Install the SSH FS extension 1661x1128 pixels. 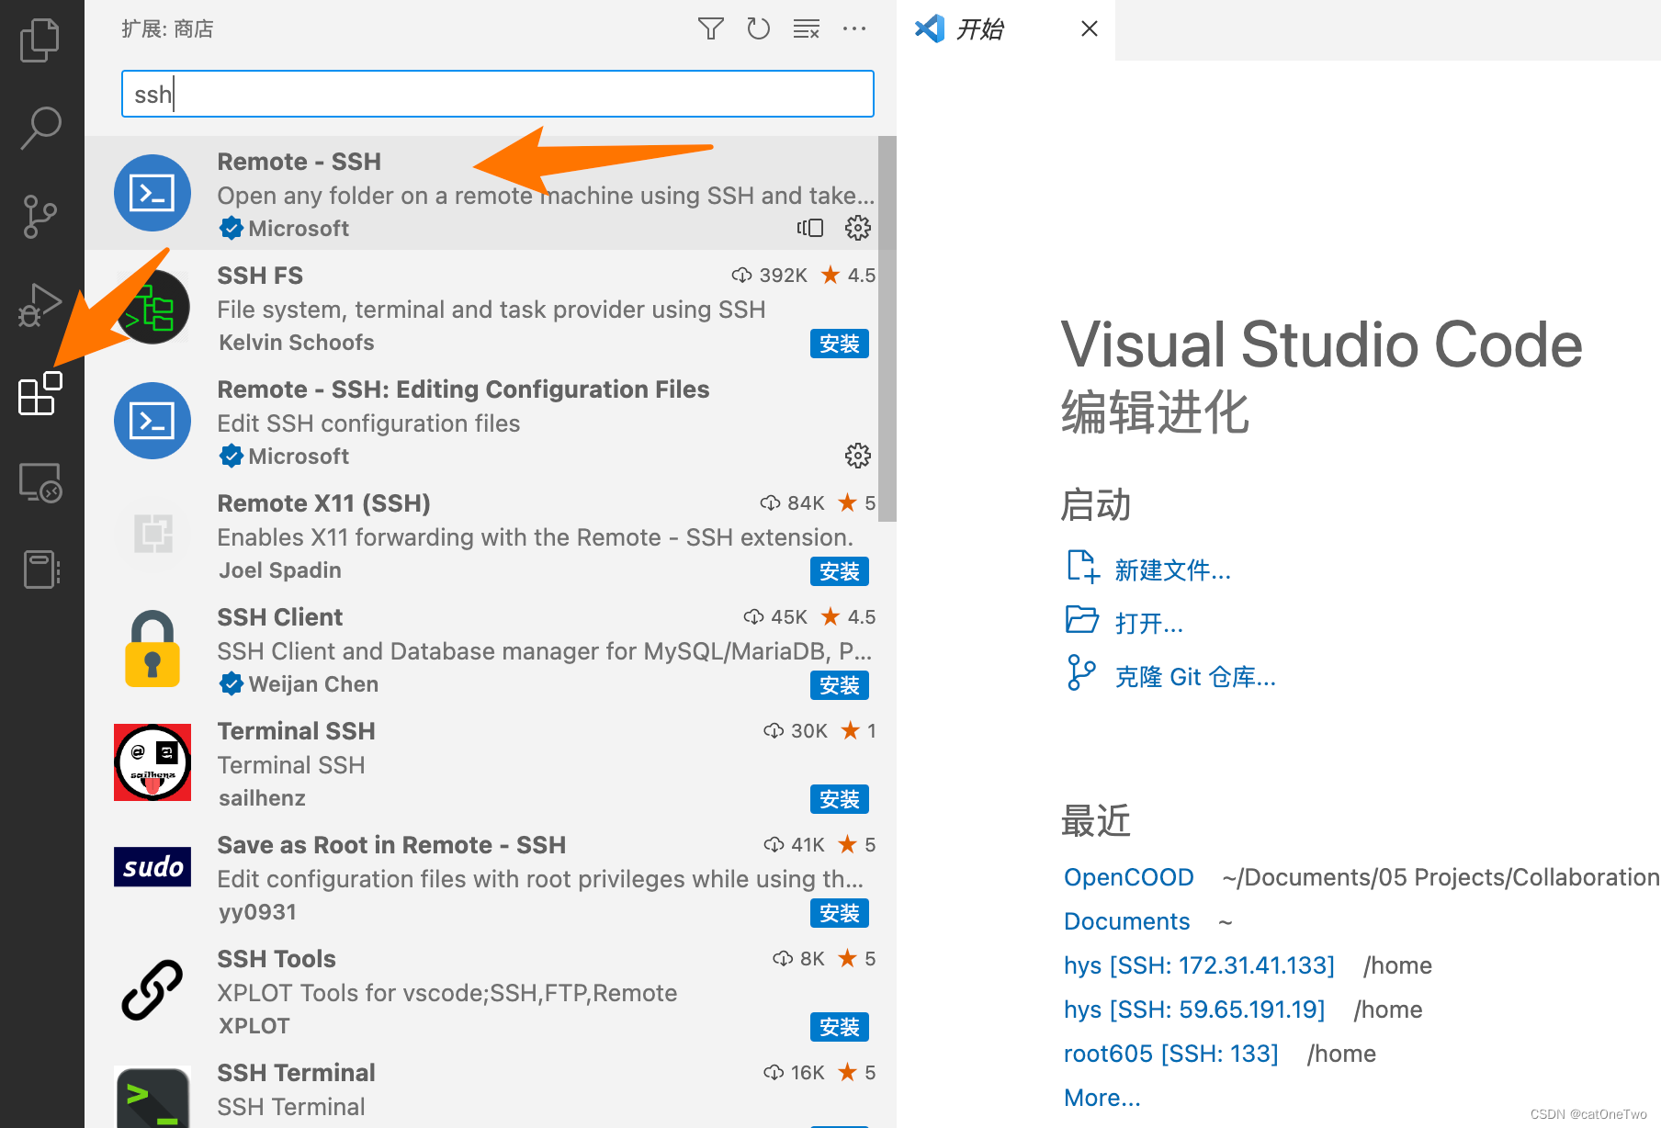(x=840, y=344)
